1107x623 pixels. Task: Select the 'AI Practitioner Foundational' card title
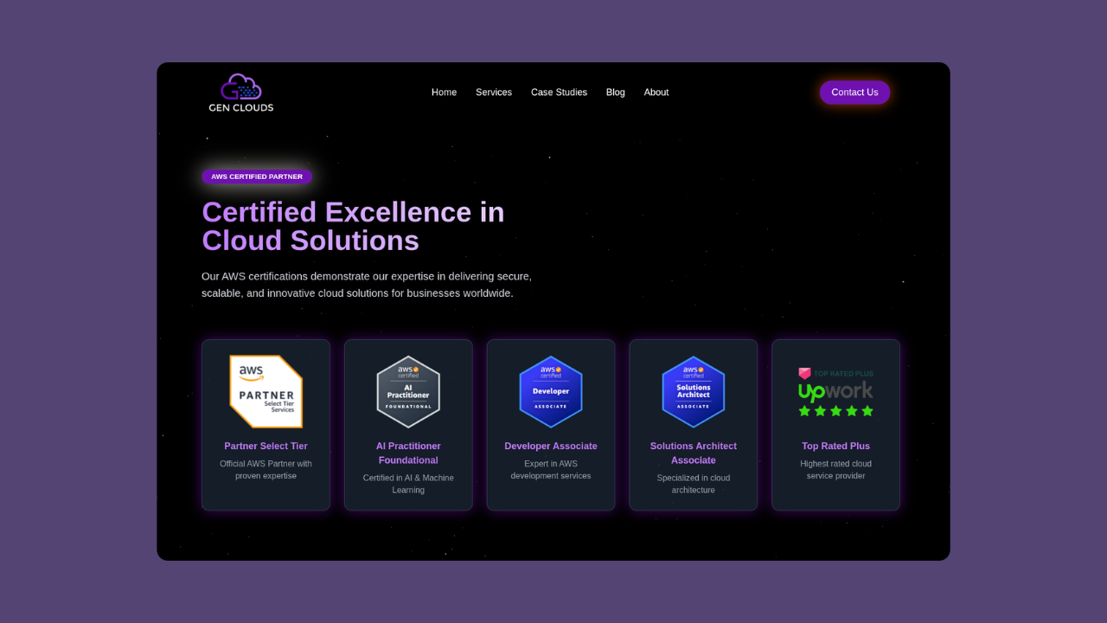[408, 453]
